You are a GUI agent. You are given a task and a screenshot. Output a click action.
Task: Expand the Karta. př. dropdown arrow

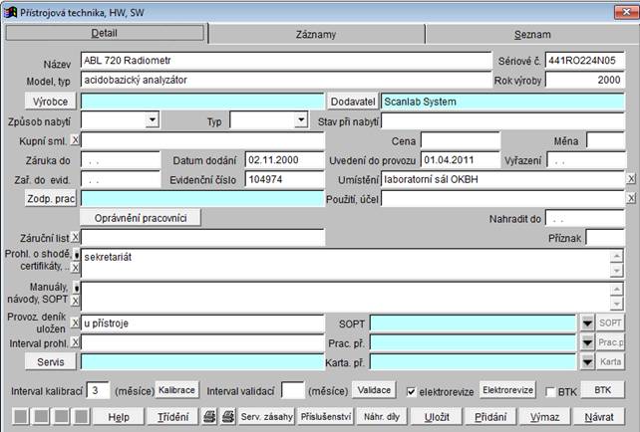click(x=586, y=361)
